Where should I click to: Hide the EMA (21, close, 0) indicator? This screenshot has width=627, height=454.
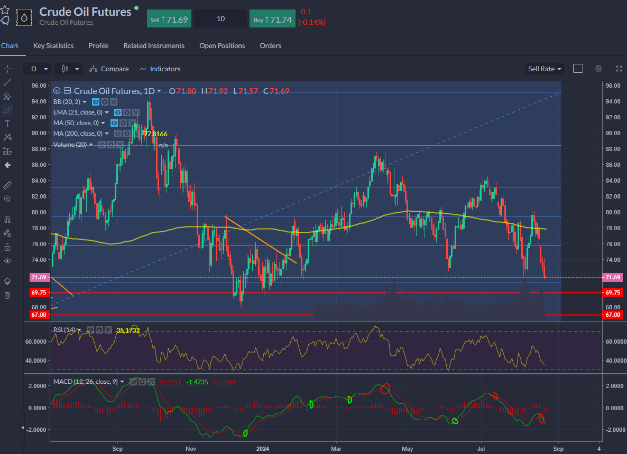pos(118,112)
